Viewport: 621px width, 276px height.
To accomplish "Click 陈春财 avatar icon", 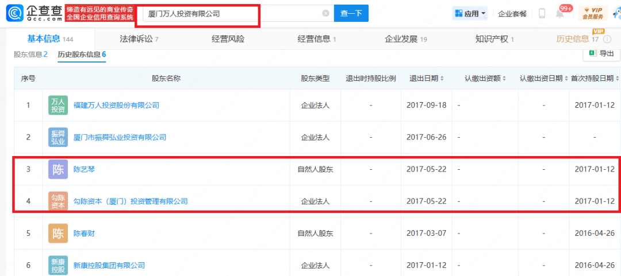I will [x=58, y=234].
